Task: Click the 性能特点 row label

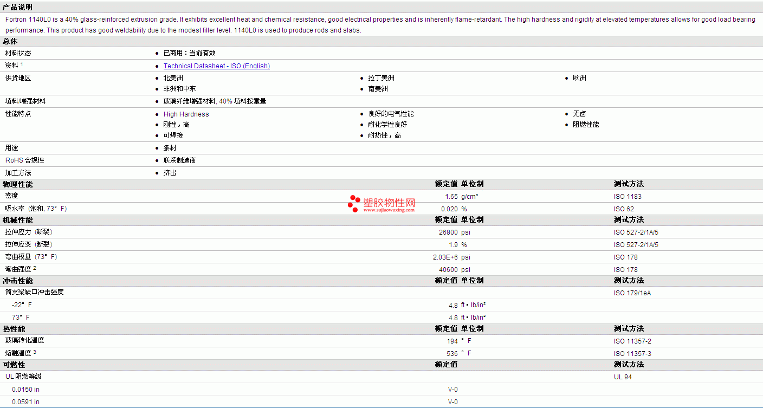Action: (x=18, y=114)
